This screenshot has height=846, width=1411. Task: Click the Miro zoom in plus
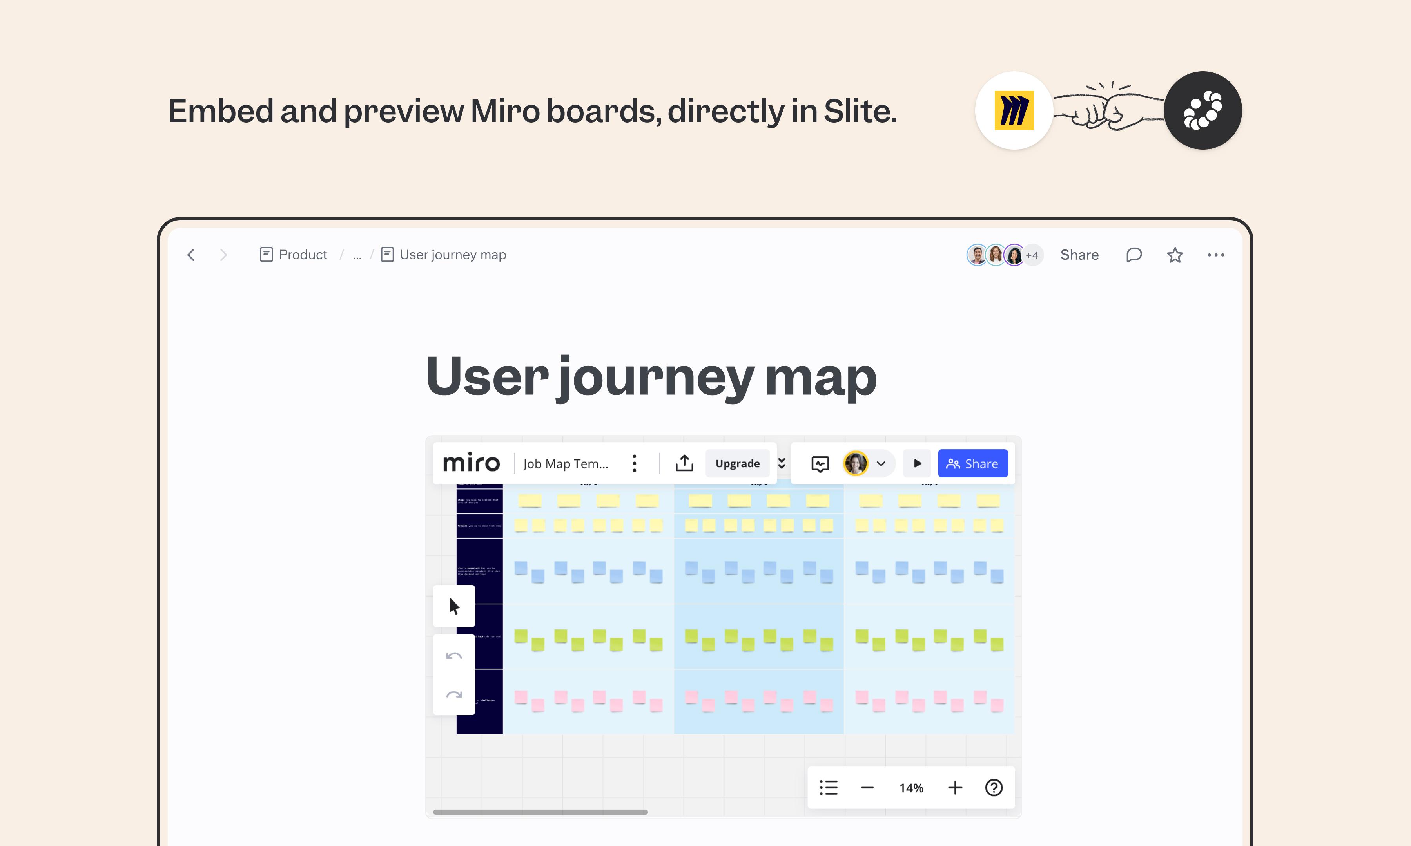(x=955, y=788)
